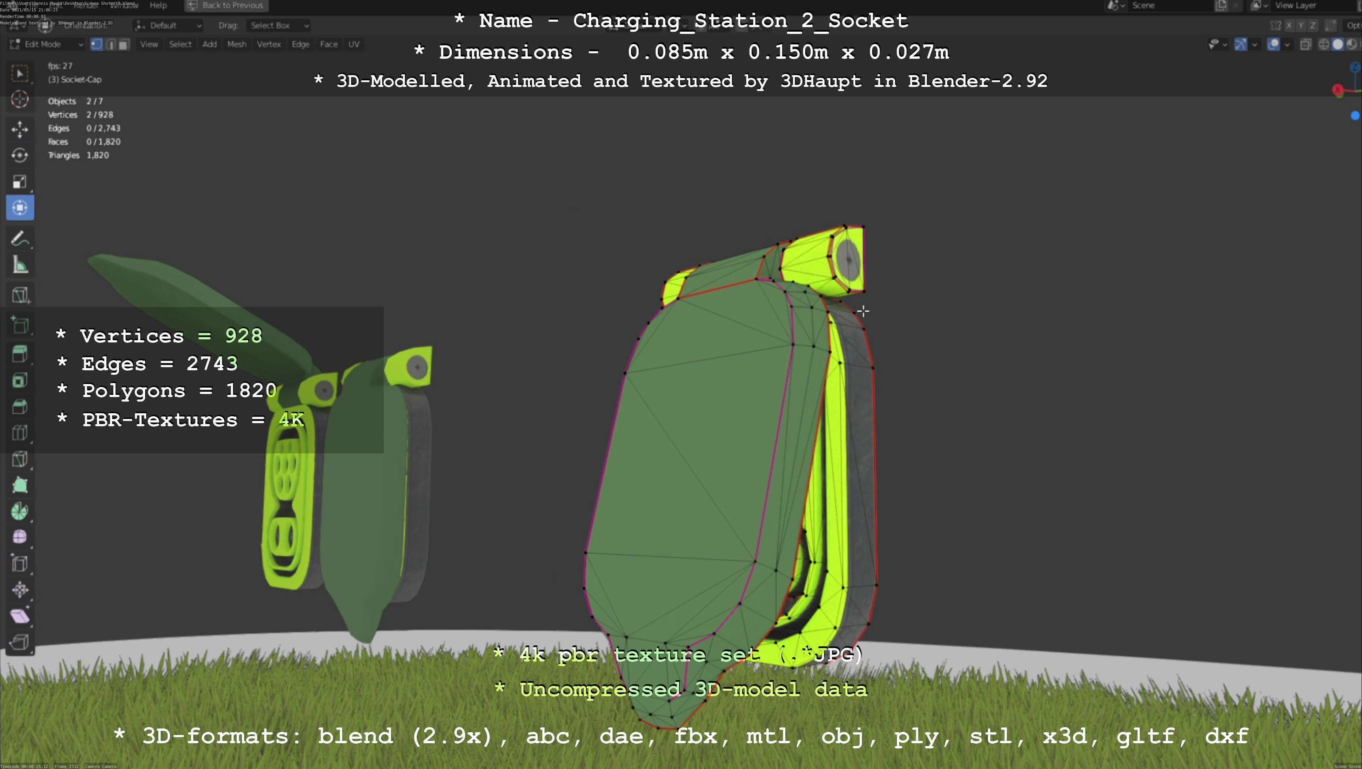
Task: Switch to Wireframe viewport shading
Action: pos(1324,44)
